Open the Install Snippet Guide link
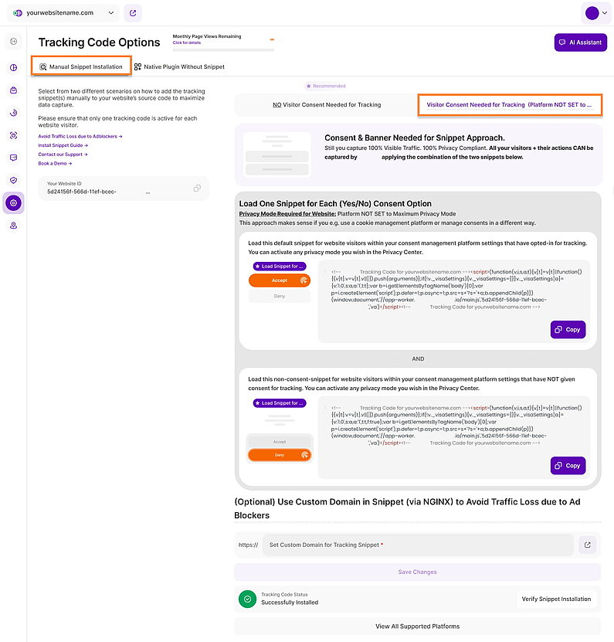Screen dimensions: 614x642 click(x=63, y=145)
